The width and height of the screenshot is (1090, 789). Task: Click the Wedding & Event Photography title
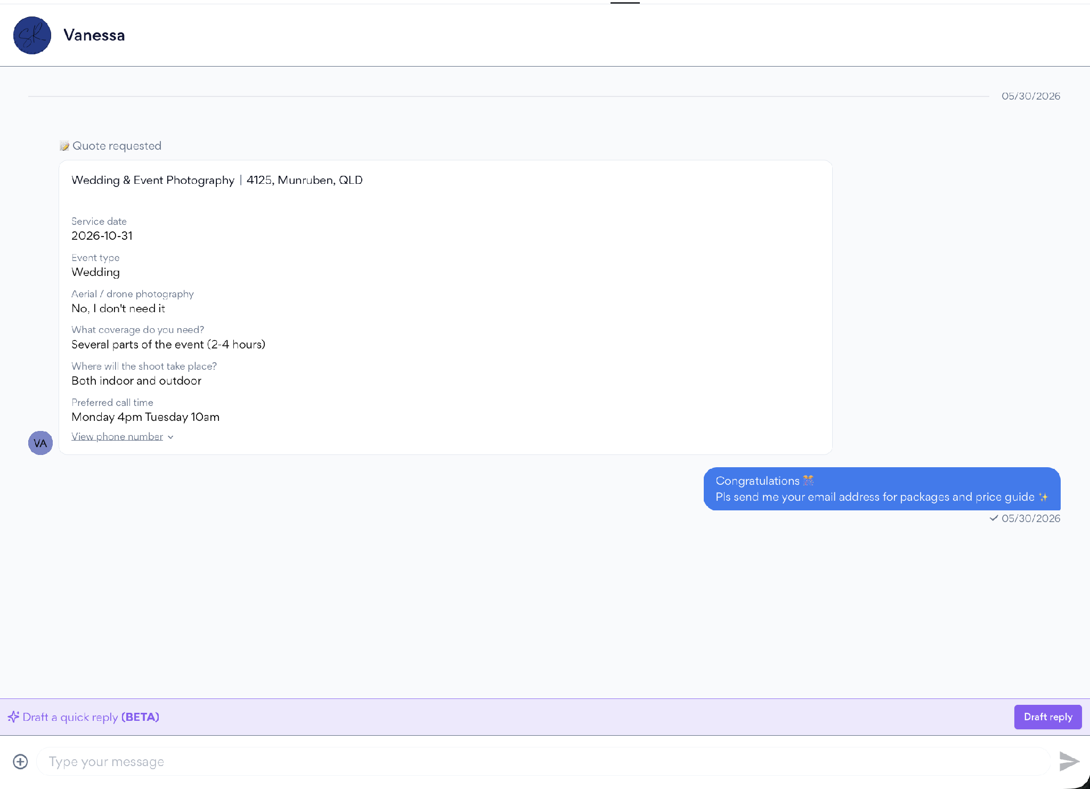[x=153, y=180]
